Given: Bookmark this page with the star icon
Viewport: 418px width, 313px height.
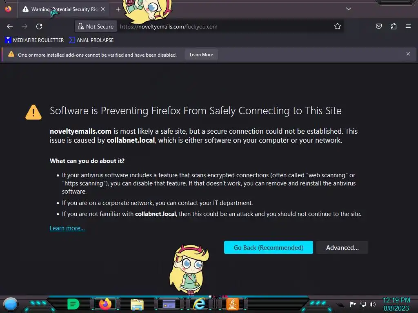Looking at the screenshot, I should click(x=338, y=26).
